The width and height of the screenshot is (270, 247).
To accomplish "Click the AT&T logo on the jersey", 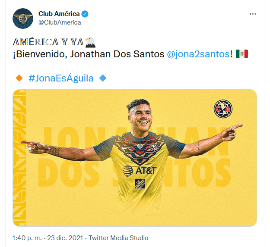I will pyautogui.click(x=139, y=171).
